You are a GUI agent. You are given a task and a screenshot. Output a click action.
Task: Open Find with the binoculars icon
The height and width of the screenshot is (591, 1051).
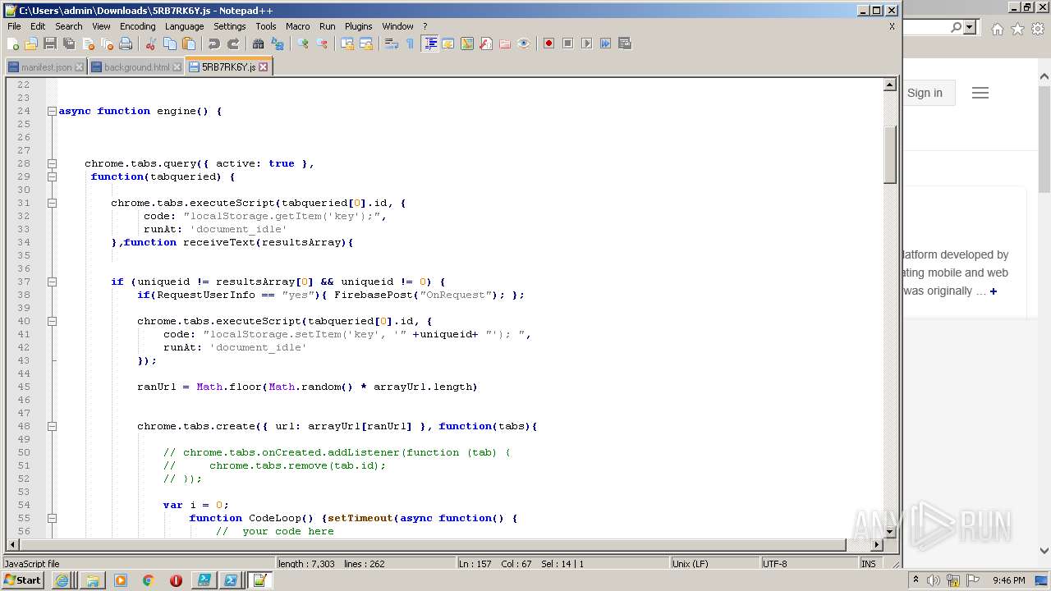point(259,44)
